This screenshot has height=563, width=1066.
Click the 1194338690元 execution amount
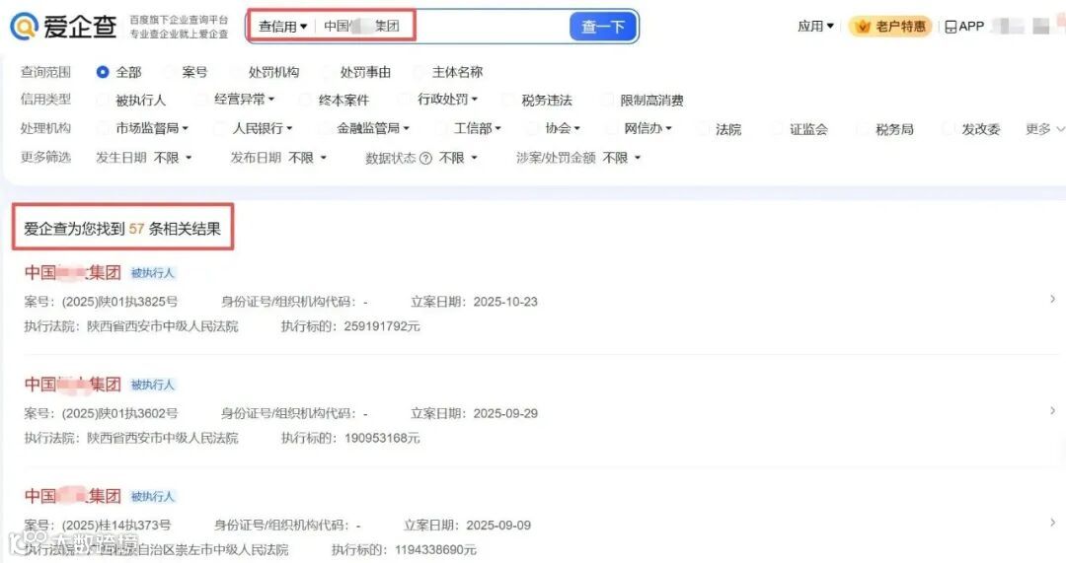click(x=436, y=550)
